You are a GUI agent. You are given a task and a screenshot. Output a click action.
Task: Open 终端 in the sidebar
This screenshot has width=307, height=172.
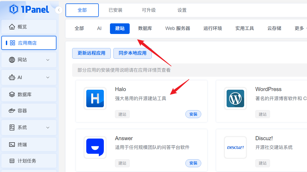(x=29, y=144)
